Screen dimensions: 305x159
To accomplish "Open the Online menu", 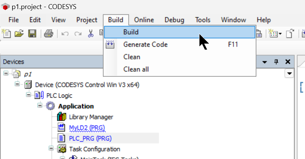I will [x=144, y=20].
